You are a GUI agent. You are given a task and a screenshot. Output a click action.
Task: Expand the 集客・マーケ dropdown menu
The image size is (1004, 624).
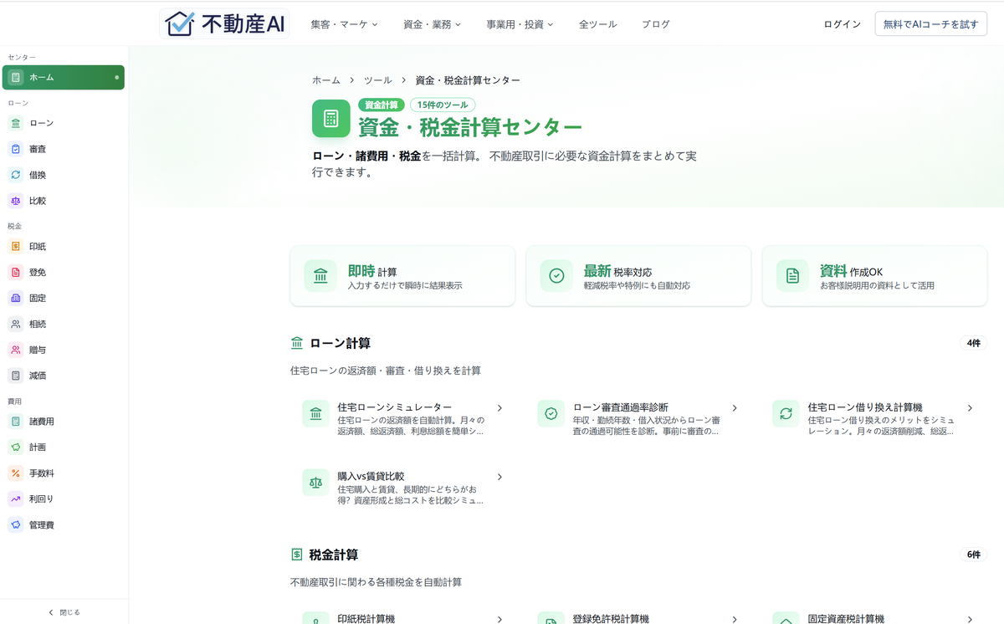[x=344, y=24]
